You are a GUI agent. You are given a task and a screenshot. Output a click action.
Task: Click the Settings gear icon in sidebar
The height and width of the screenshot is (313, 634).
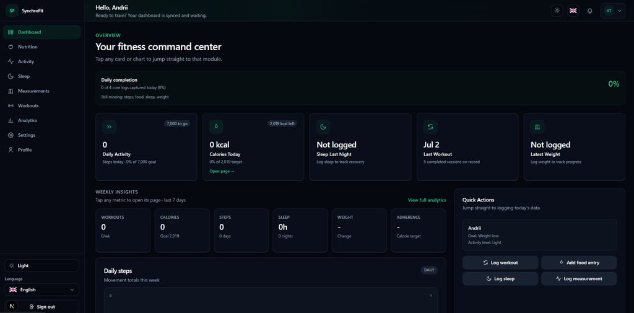coord(11,135)
